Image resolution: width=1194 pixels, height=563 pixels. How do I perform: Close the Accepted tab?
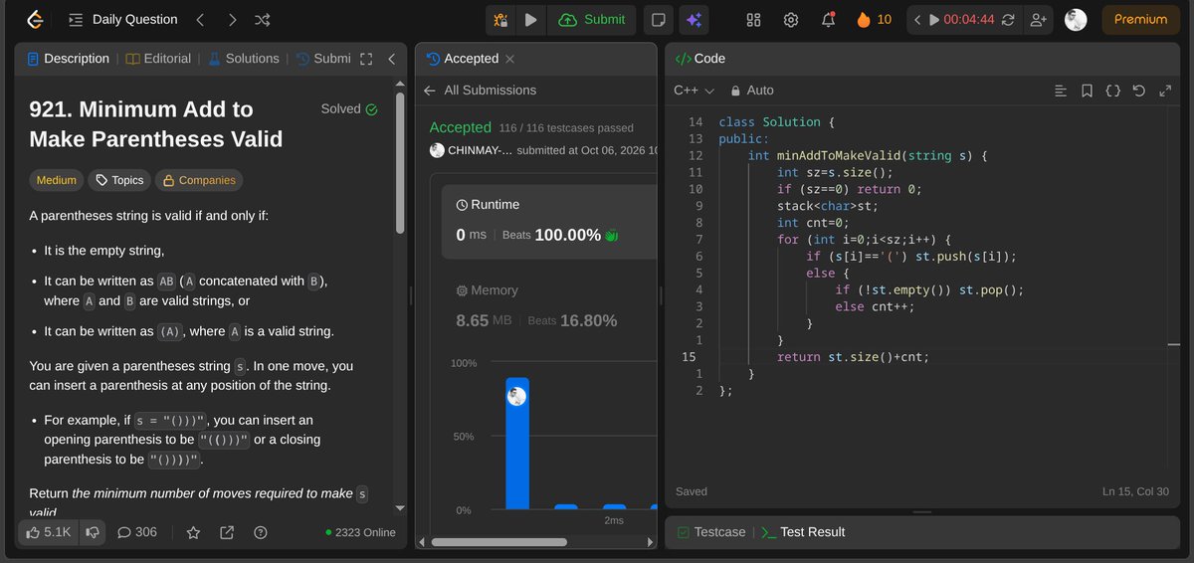pos(510,59)
